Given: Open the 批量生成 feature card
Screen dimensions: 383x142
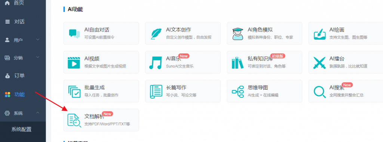Looking at the screenshot, I should (101, 91).
